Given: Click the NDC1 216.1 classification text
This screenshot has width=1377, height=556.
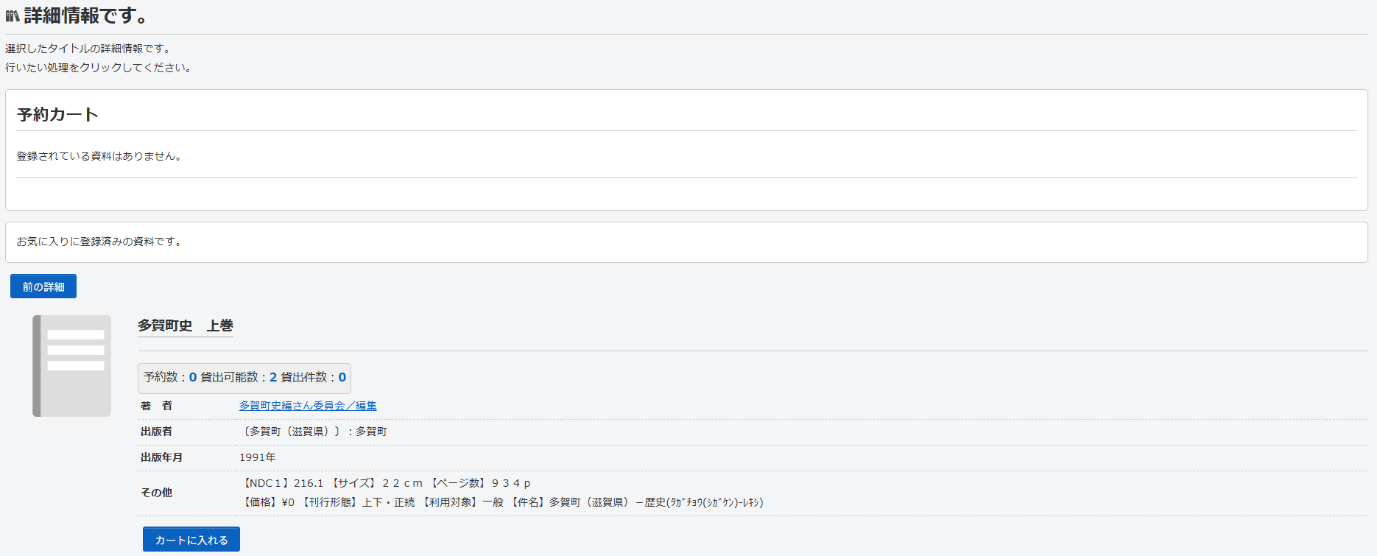Looking at the screenshot, I should [x=283, y=483].
